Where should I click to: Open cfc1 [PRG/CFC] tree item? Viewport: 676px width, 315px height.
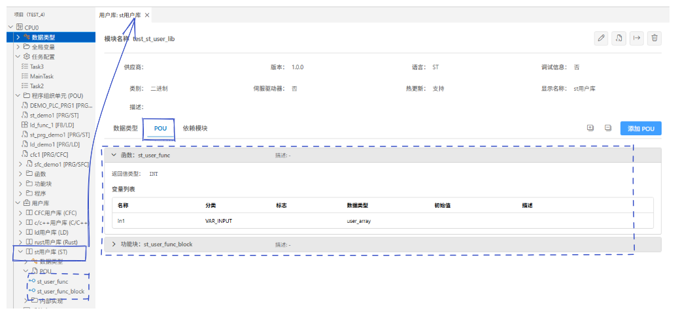(x=49, y=154)
